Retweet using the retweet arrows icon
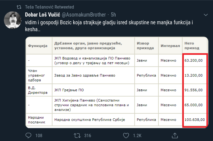This screenshot has height=141, width=213. tap(77, 135)
